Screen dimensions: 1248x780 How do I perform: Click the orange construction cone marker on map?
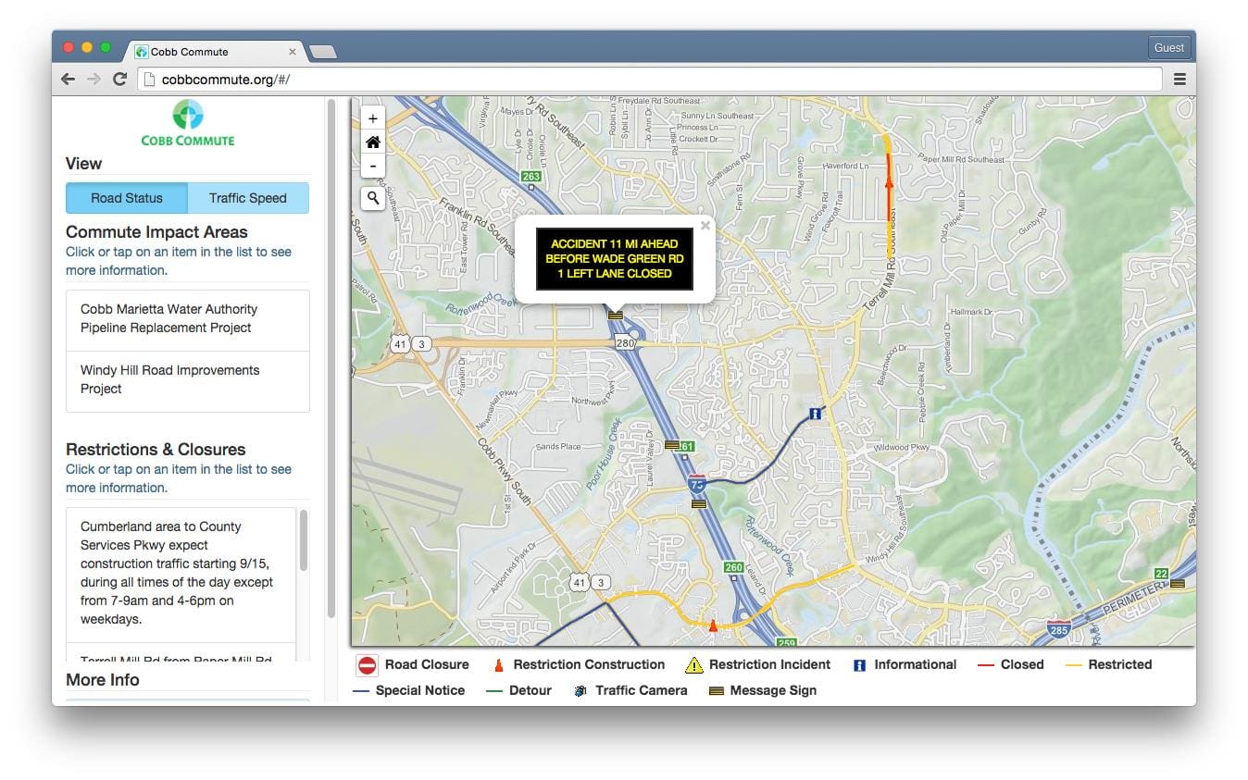click(712, 626)
